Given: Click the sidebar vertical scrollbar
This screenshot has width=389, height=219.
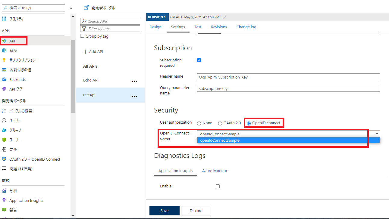Looking at the screenshot, I should (x=73, y=76).
